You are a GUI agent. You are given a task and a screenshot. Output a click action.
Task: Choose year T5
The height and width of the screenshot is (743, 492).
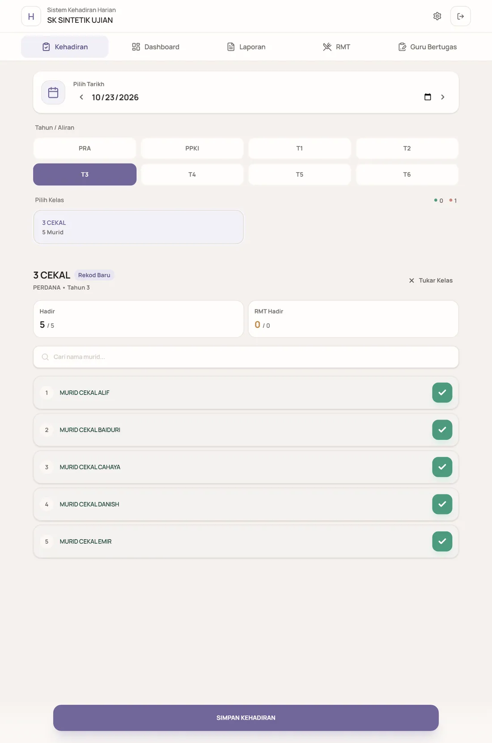coord(300,174)
